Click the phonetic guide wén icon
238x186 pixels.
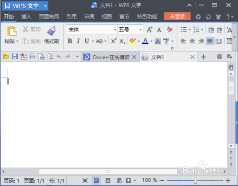[166, 41]
